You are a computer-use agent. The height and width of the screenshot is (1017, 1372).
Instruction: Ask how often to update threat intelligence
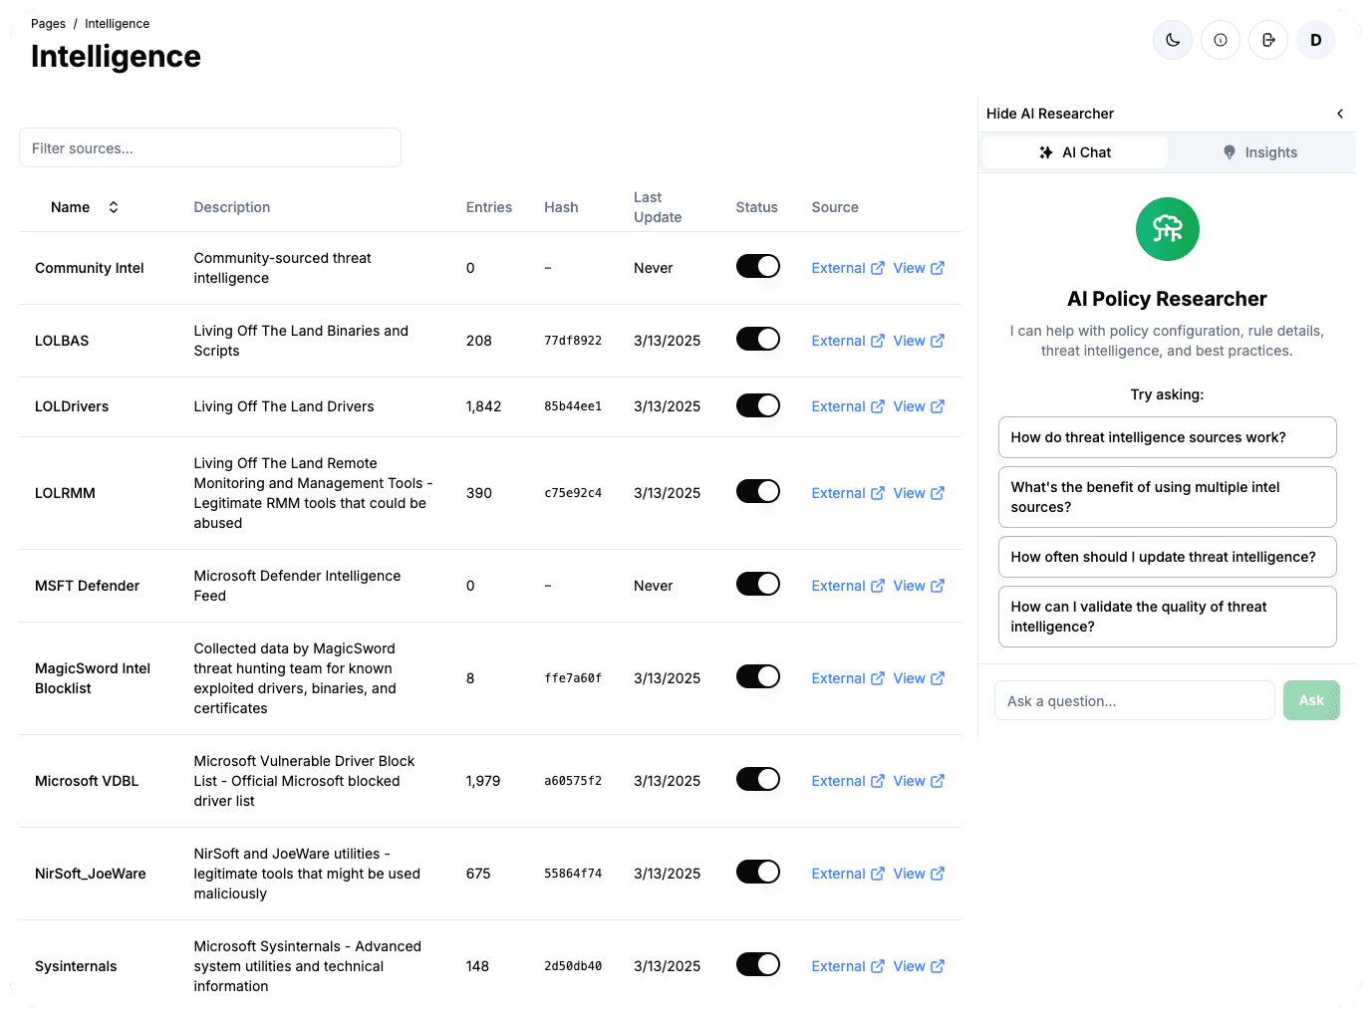click(x=1167, y=557)
